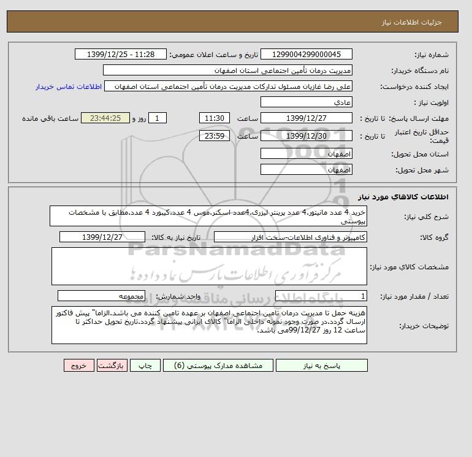Click the goods group field 'کامپیوتر و فناوری اطلاعات'
Screen dimensions: 472x457
(291, 237)
